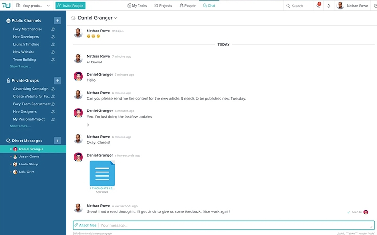Click Nathan Rowe name on Okay. Cheers! message

point(98,137)
